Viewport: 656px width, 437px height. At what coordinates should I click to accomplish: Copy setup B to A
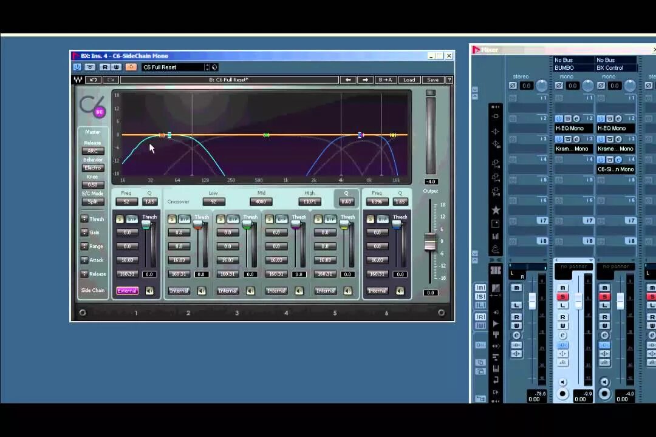pyautogui.click(x=385, y=80)
